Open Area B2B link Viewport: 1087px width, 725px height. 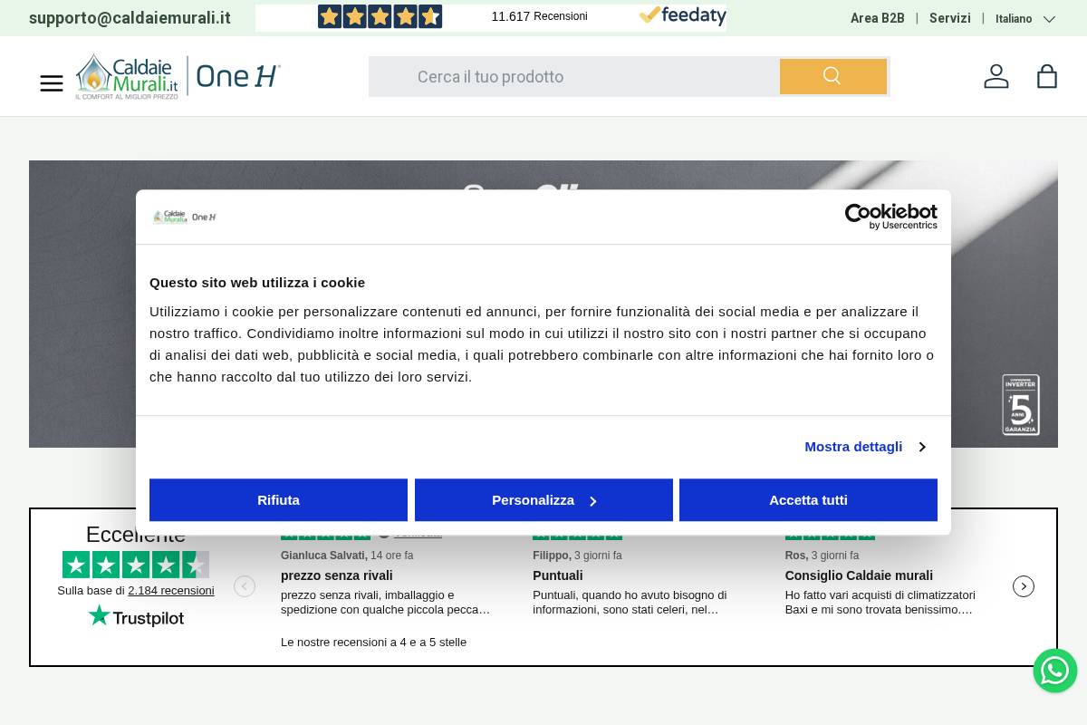coord(878,18)
